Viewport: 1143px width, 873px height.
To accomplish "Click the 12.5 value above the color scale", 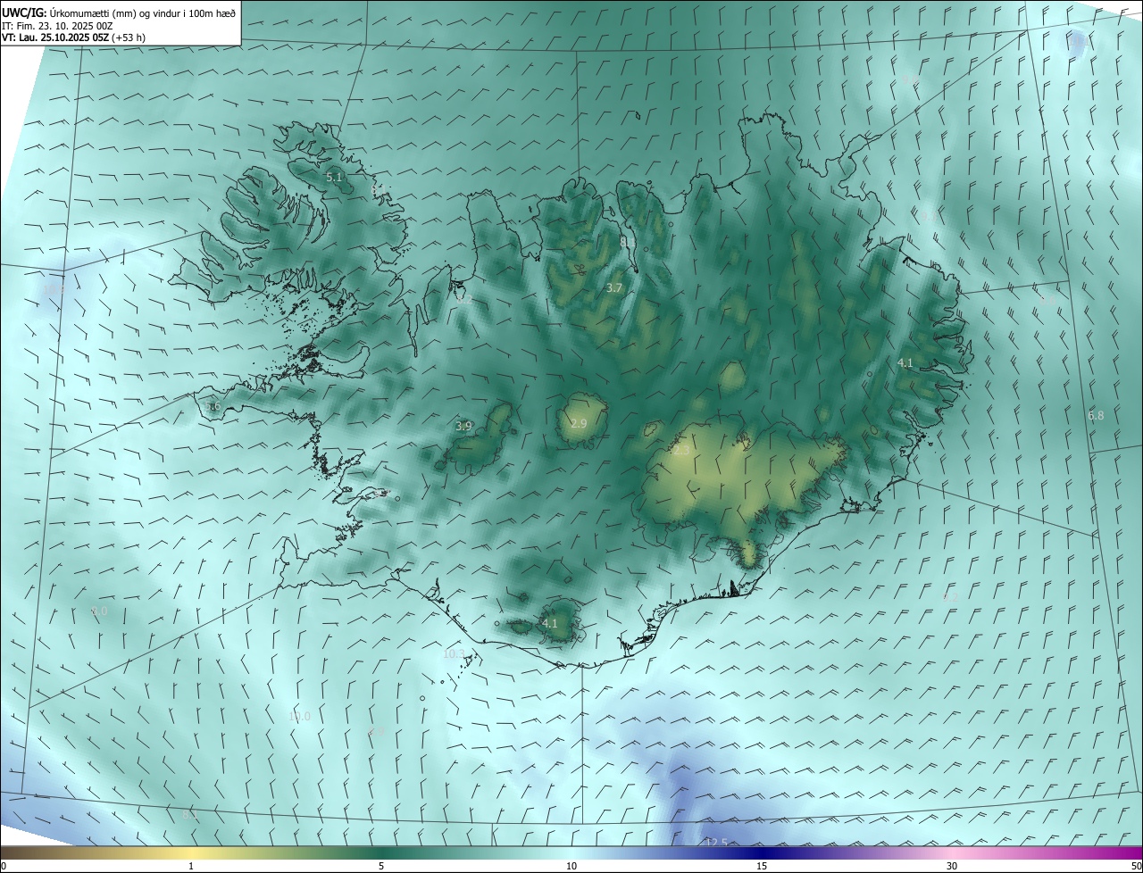I will coord(716,843).
